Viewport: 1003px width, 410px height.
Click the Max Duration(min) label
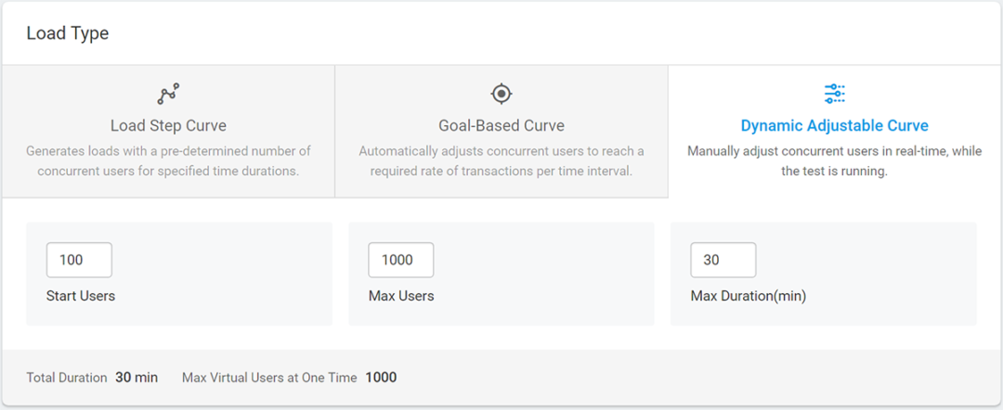(749, 296)
